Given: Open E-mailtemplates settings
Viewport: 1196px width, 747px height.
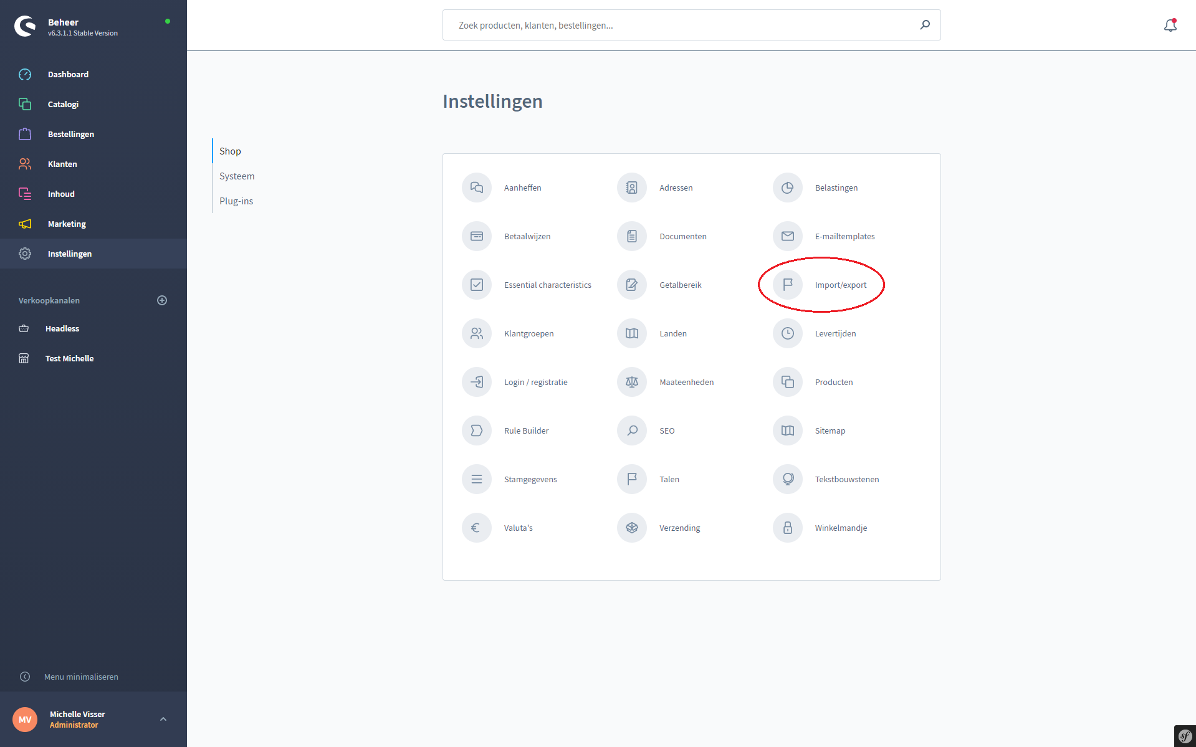Looking at the screenshot, I should click(844, 236).
